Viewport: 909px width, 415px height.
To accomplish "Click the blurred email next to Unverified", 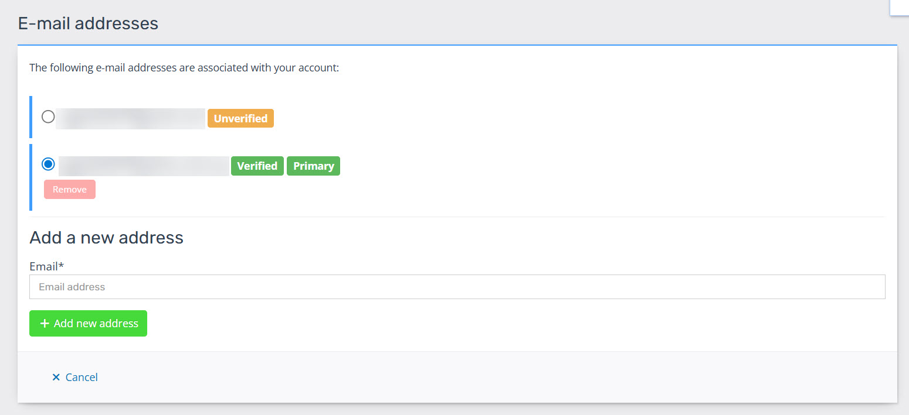I will pos(130,118).
